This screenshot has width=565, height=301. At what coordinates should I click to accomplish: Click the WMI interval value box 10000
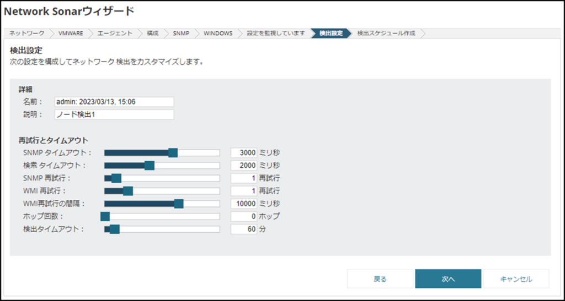tap(244, 204)
